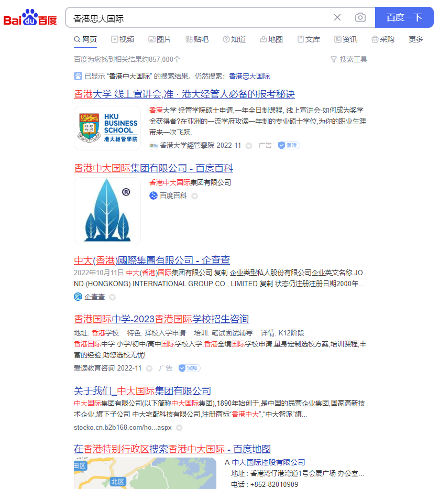
Task: Switch to the 地图 tab
Action: pyautogui.click(x=271, y=39)
